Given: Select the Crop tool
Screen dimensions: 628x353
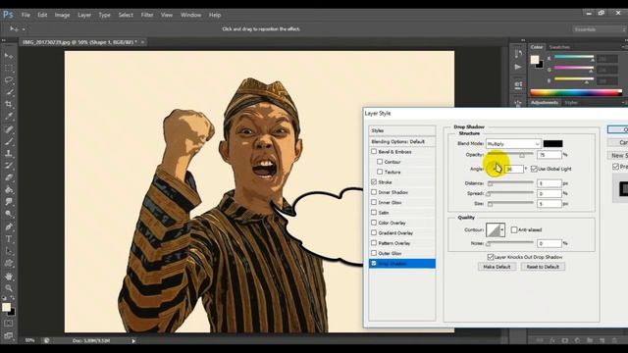Looking at the screenshot, I should [x=9, y=105].
